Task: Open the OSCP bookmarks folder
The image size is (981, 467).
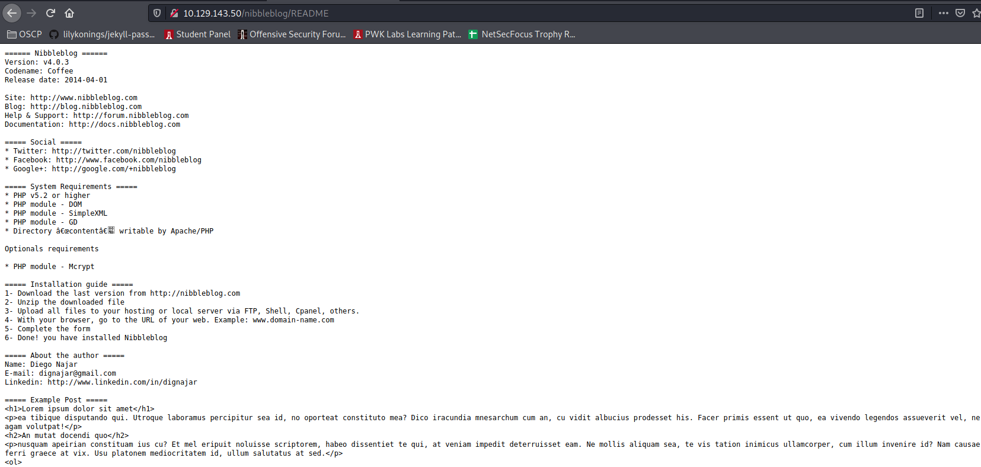Action: [x=24, y=34]
